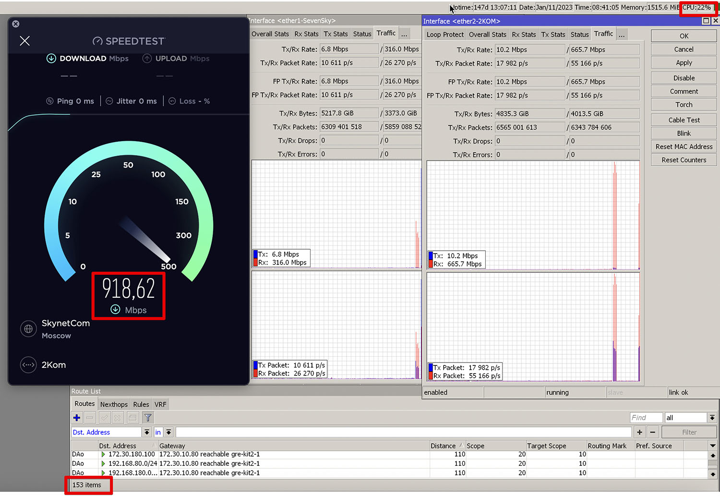Viewport: 720px width, 496px height.
Task: Open Loop Protect tab in ether2-2KOM window
Action: pyautogui.click(x=445, y=34)
